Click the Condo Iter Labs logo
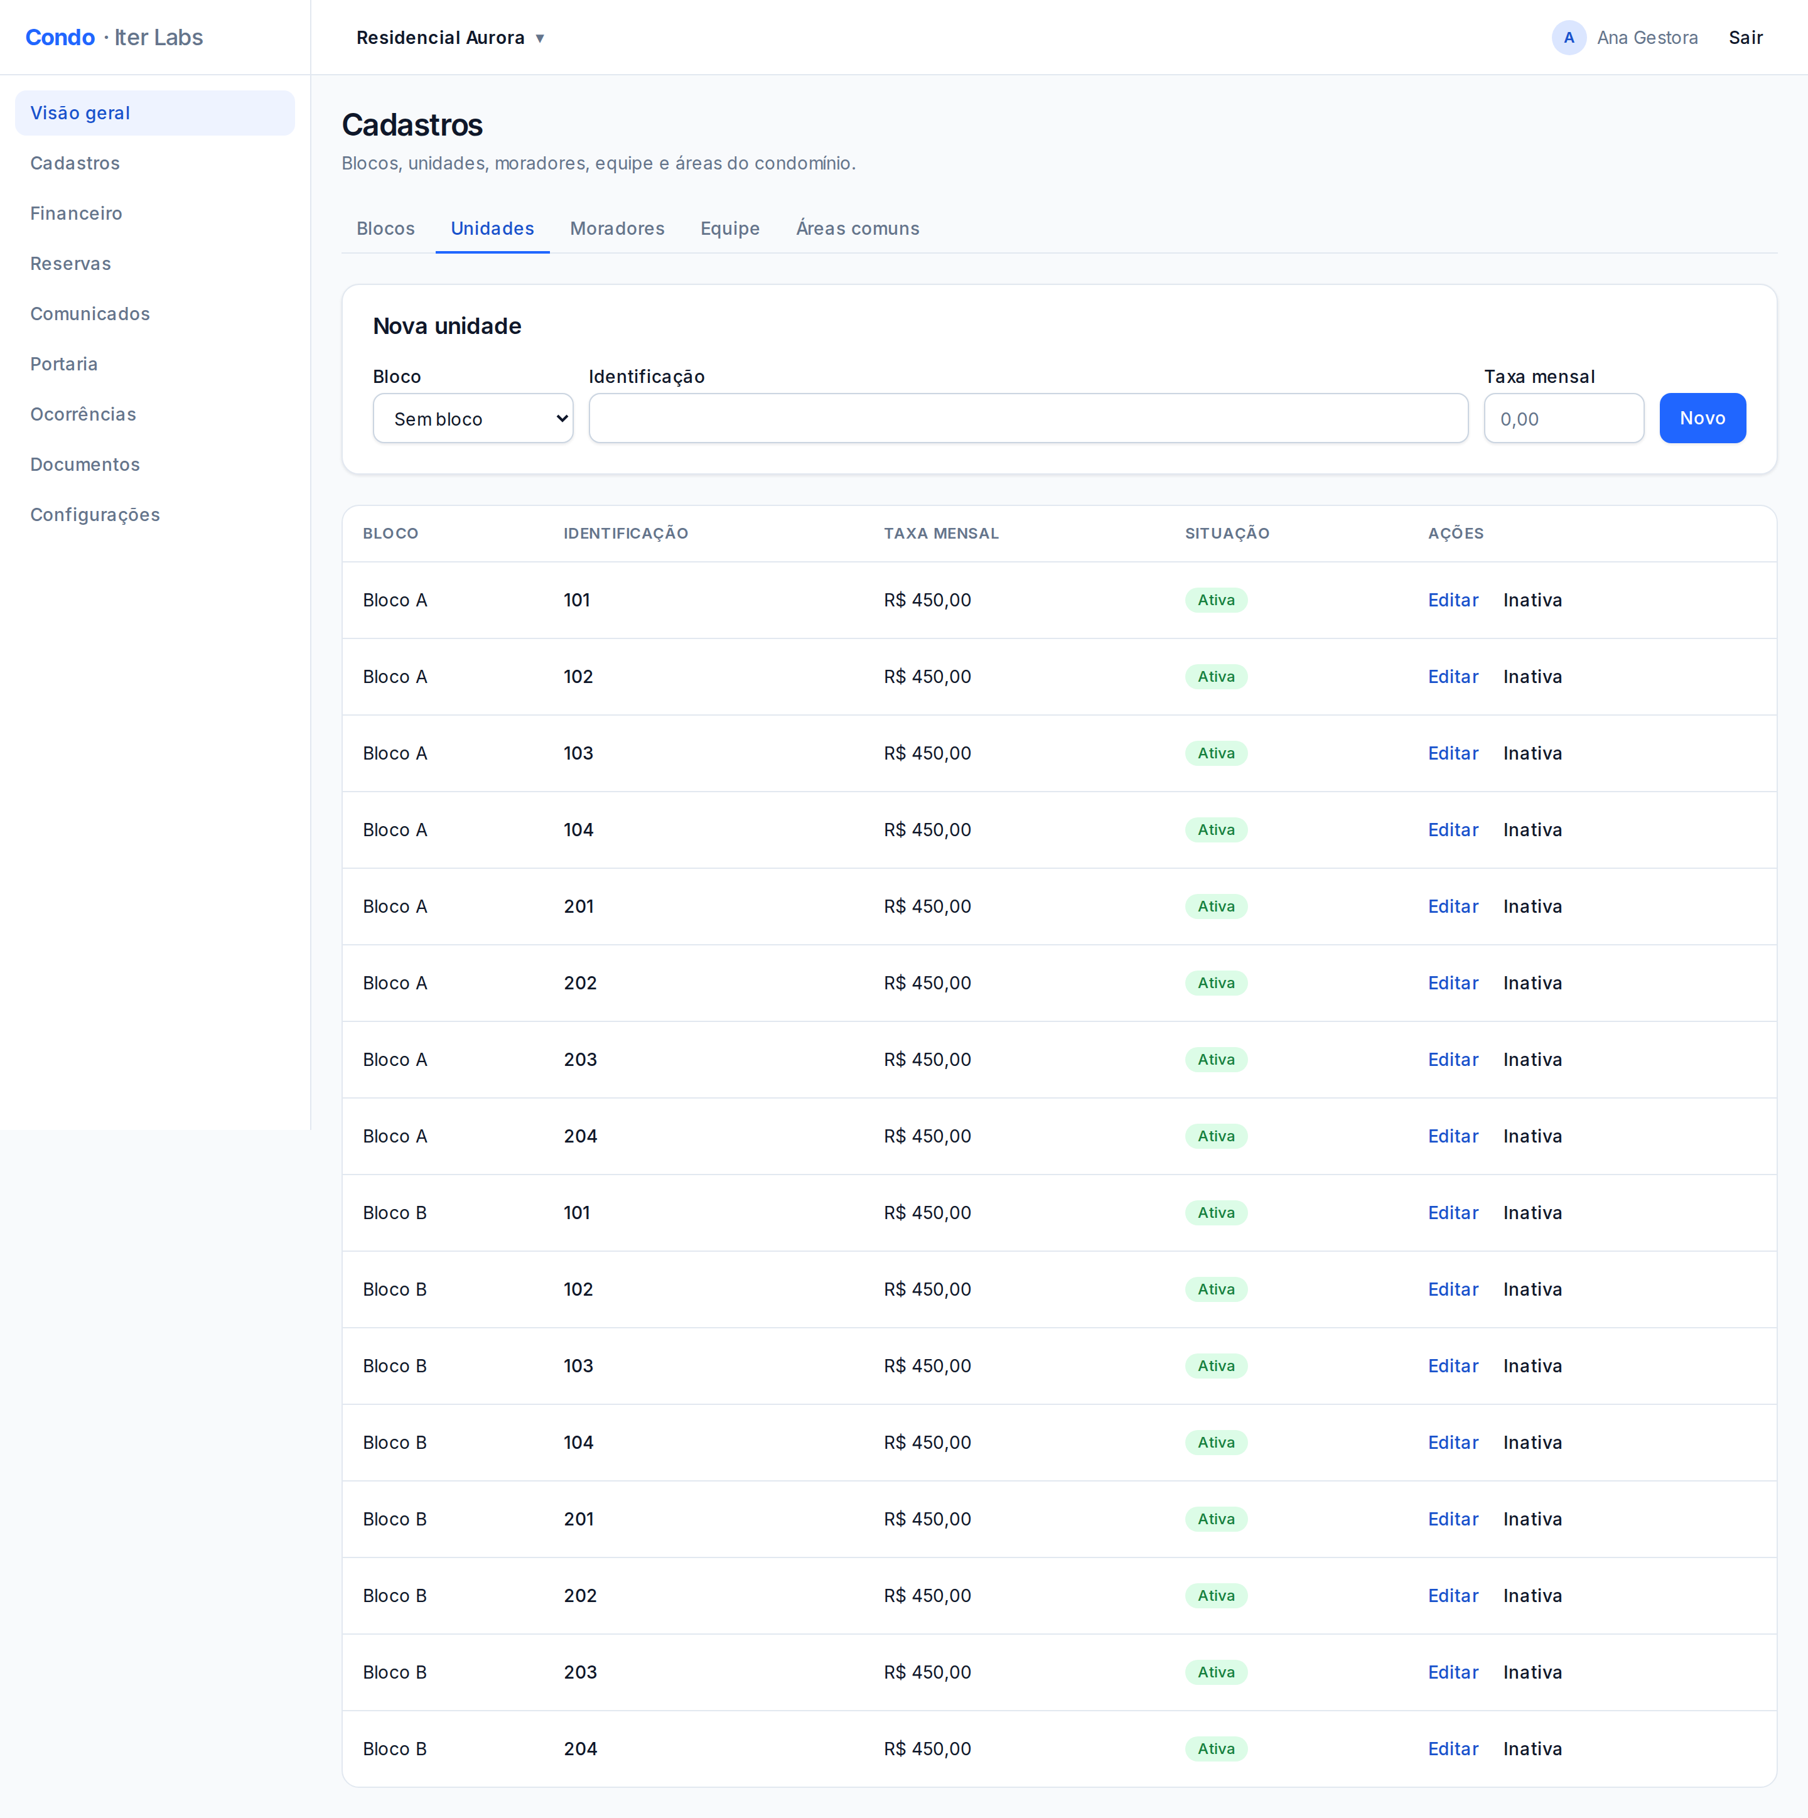Image resolution: width=1808 pixels, height=1818 pixels. coord(114,38)
